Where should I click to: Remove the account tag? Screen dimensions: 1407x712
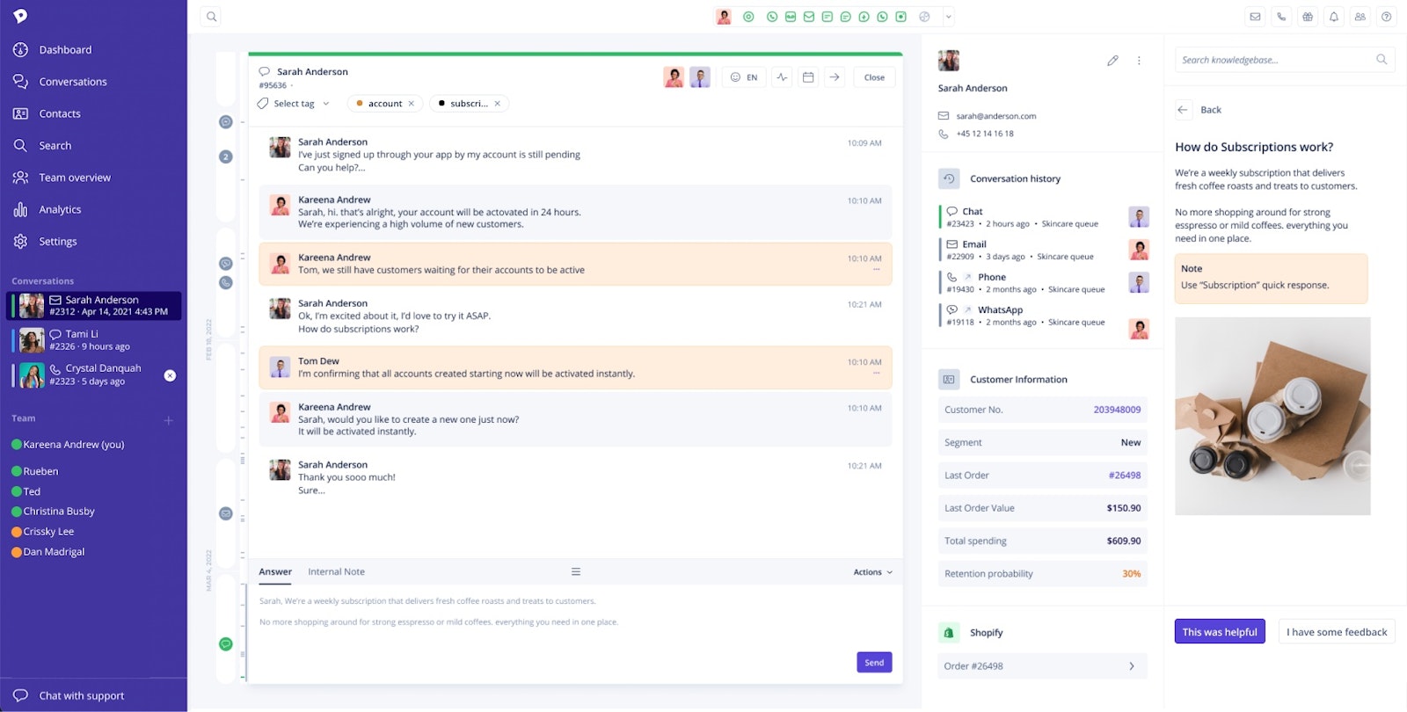(411, 104)
